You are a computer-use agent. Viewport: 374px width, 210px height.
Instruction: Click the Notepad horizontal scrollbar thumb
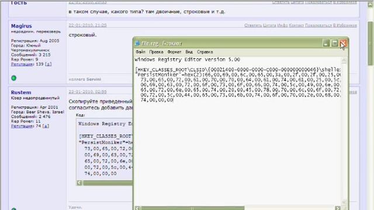[x=192, y=208]
